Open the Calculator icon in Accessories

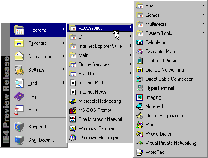(140, 42)
